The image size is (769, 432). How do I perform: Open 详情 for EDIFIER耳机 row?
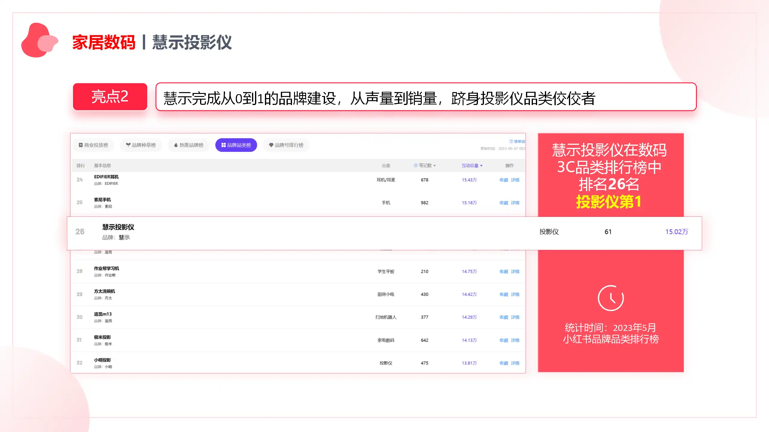point(515,180)
